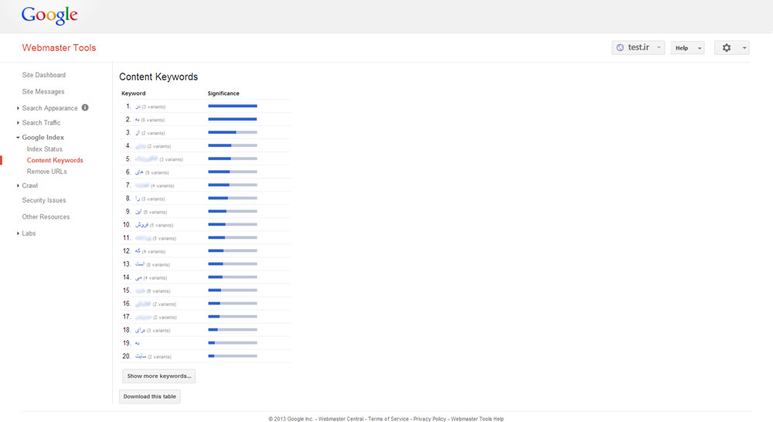Viewport: 773px width, 422px height.
Task: Open Security Issues
Action: tap(44, 200)
